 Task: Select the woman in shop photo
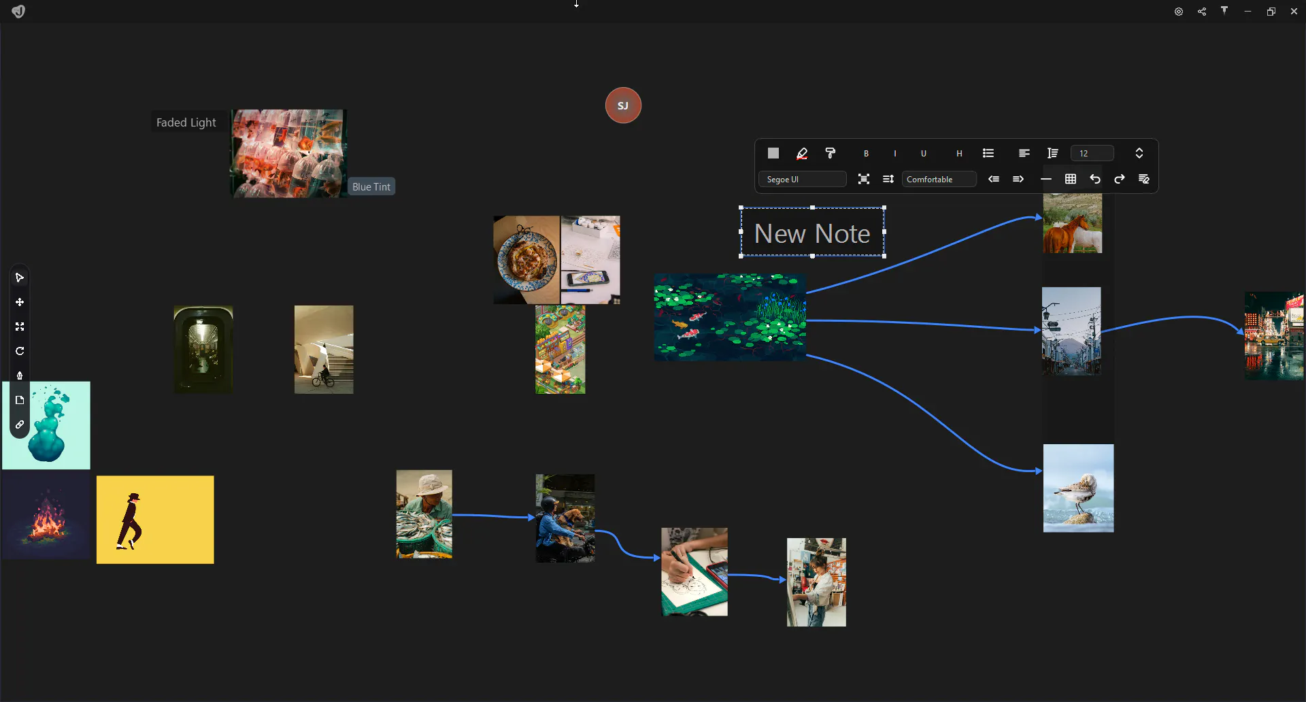tap(816, 582)
